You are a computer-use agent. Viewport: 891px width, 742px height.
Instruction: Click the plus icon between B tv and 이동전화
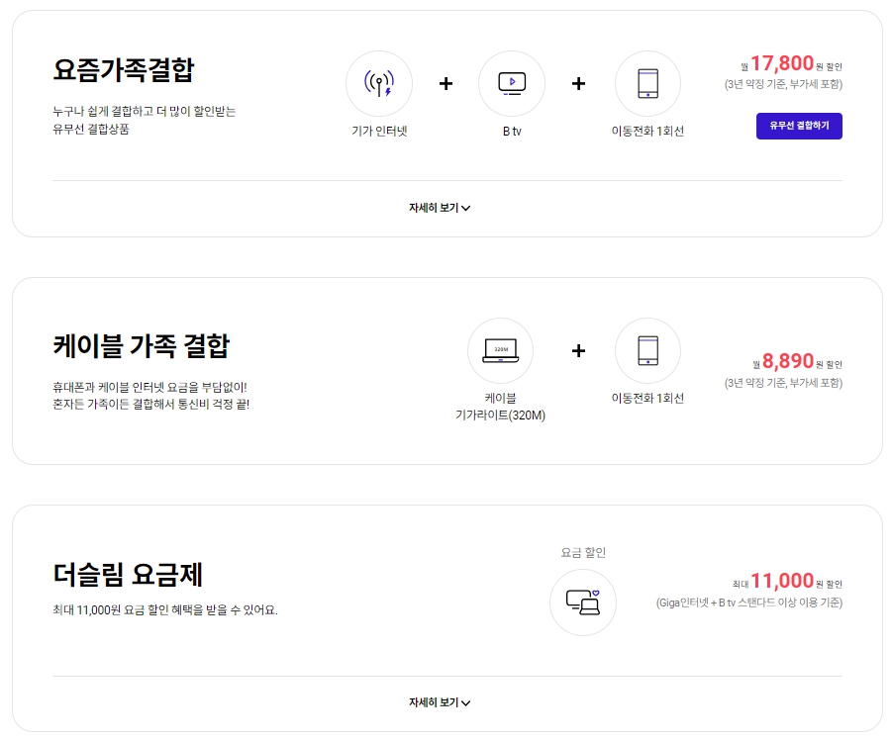pos(578,84)
